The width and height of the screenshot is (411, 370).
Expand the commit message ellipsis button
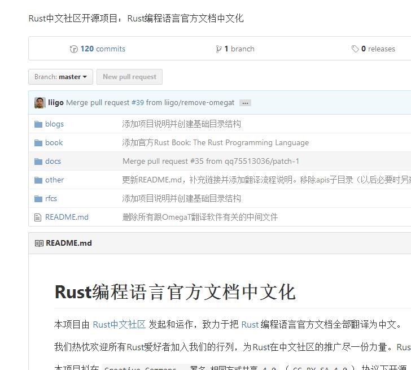point(245,103)
